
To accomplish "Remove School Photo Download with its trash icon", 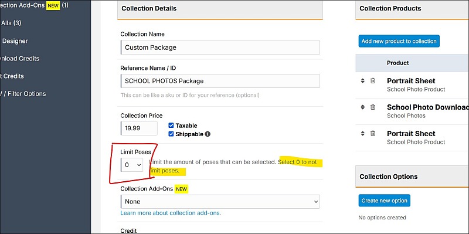I will [x=373, y=107].
